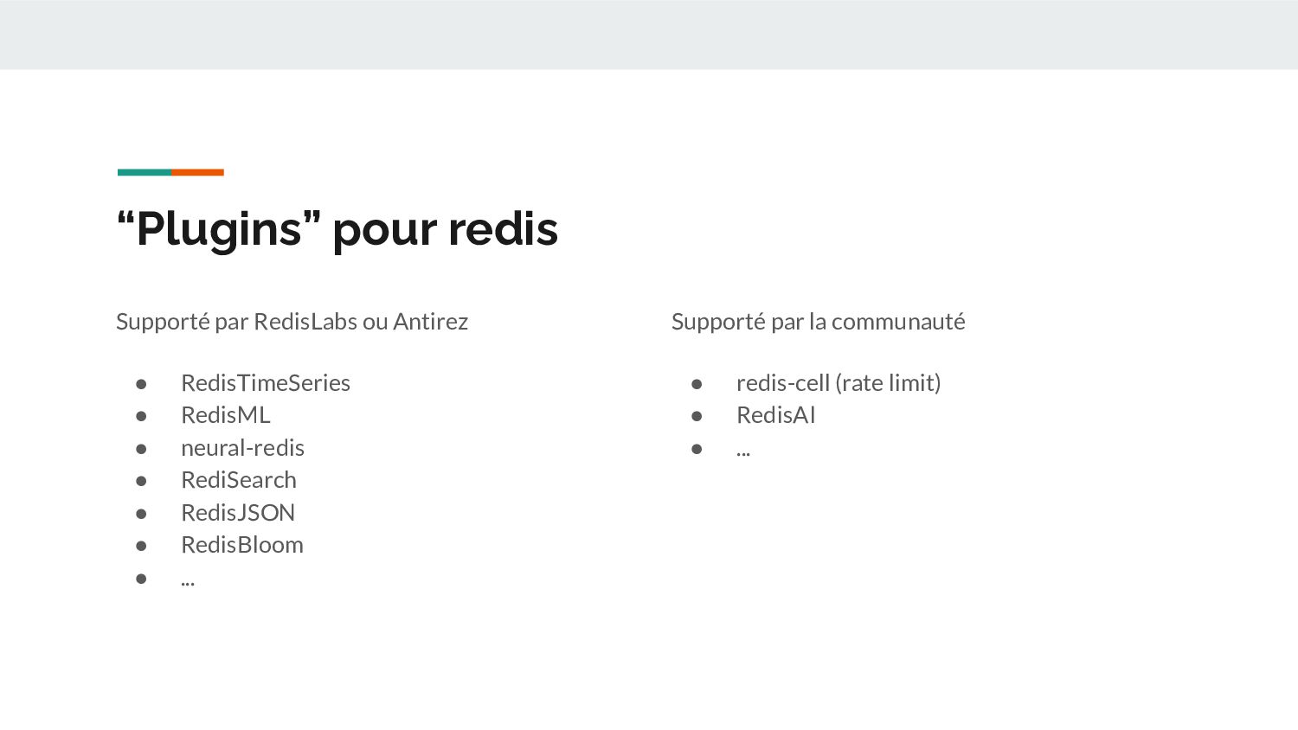This screenshot has width=1298, height=730.
Task: Select the RedisJSON list entry
Action: pyautogui.click(x=238, y=513)
